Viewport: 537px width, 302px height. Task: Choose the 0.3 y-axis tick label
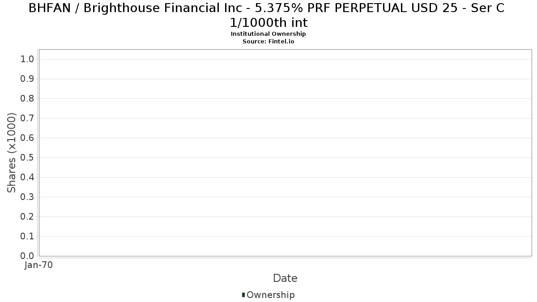(28, 197)
